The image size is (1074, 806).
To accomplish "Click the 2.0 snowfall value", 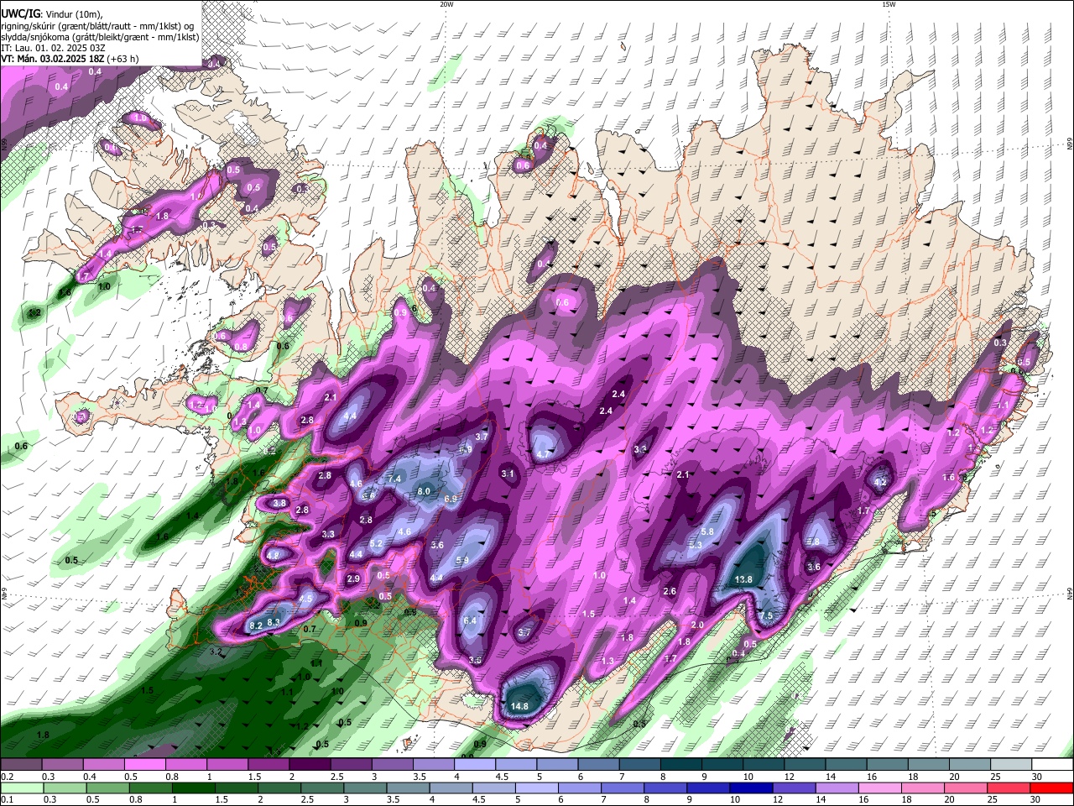I will coord(697,625).
